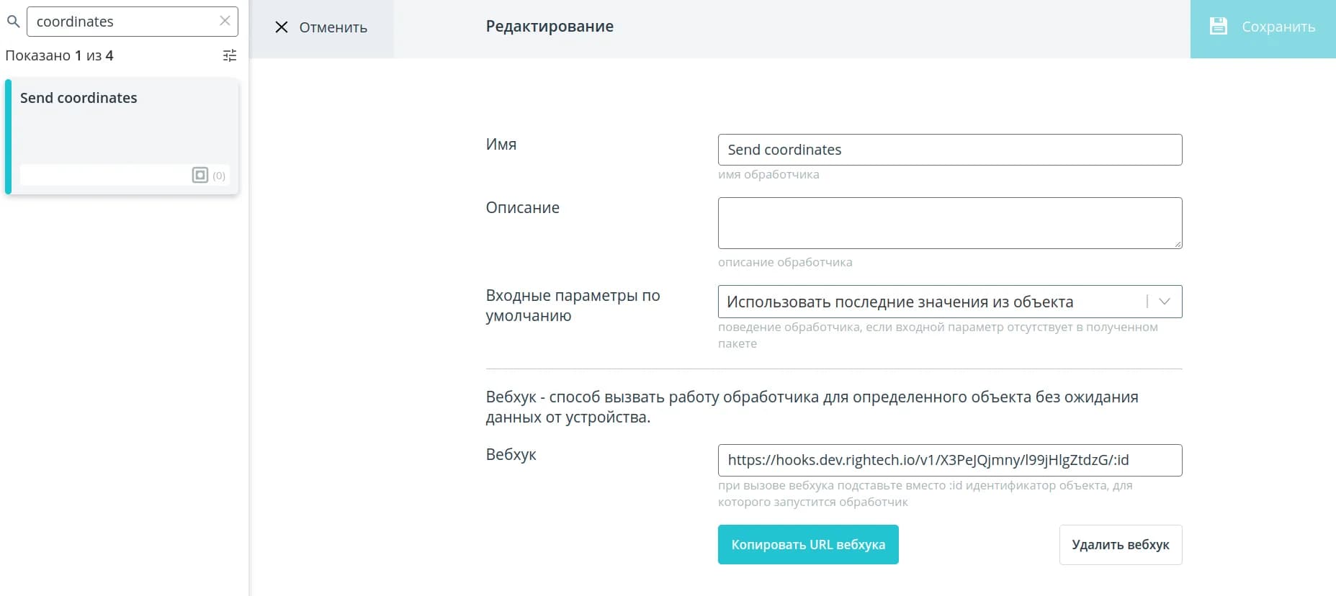Viewport: 1336px width, 596px height.
Task: Click the X icon next to Отменить
Action: click(x=282, y=27)
